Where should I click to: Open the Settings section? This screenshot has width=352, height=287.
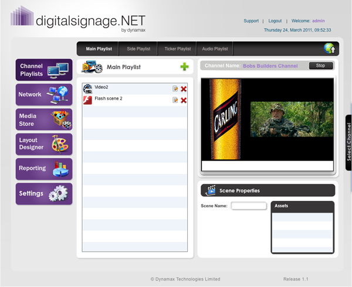click(x=44, y=194)
